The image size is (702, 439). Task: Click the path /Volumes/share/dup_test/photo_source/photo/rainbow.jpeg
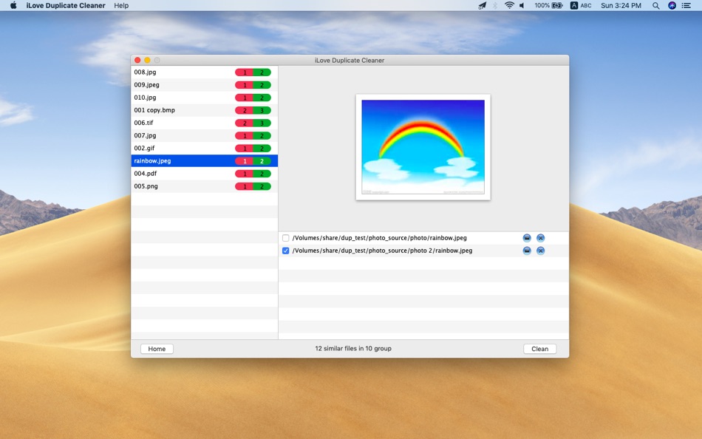pos(380,238)
